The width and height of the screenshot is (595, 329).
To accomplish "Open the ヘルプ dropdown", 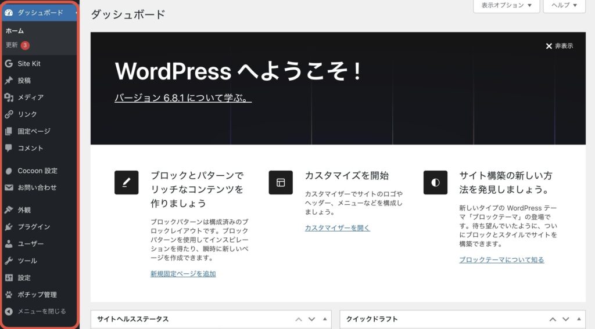I will [x=564, y=6].
